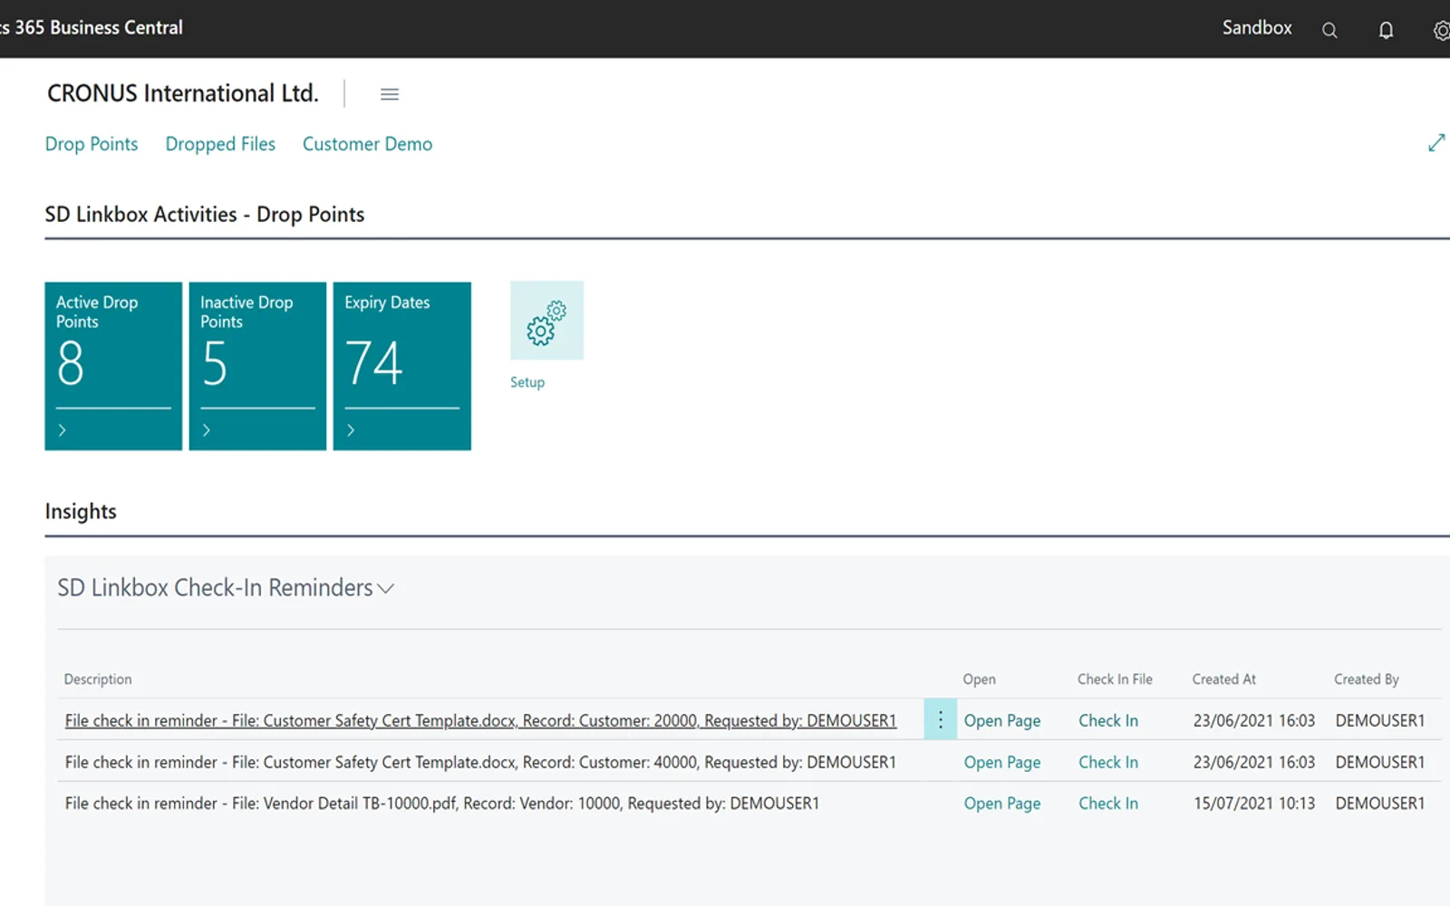Screen dimensions: 1450x906
Task: Show more options for the selected reminder row
Action: point(941,719)
